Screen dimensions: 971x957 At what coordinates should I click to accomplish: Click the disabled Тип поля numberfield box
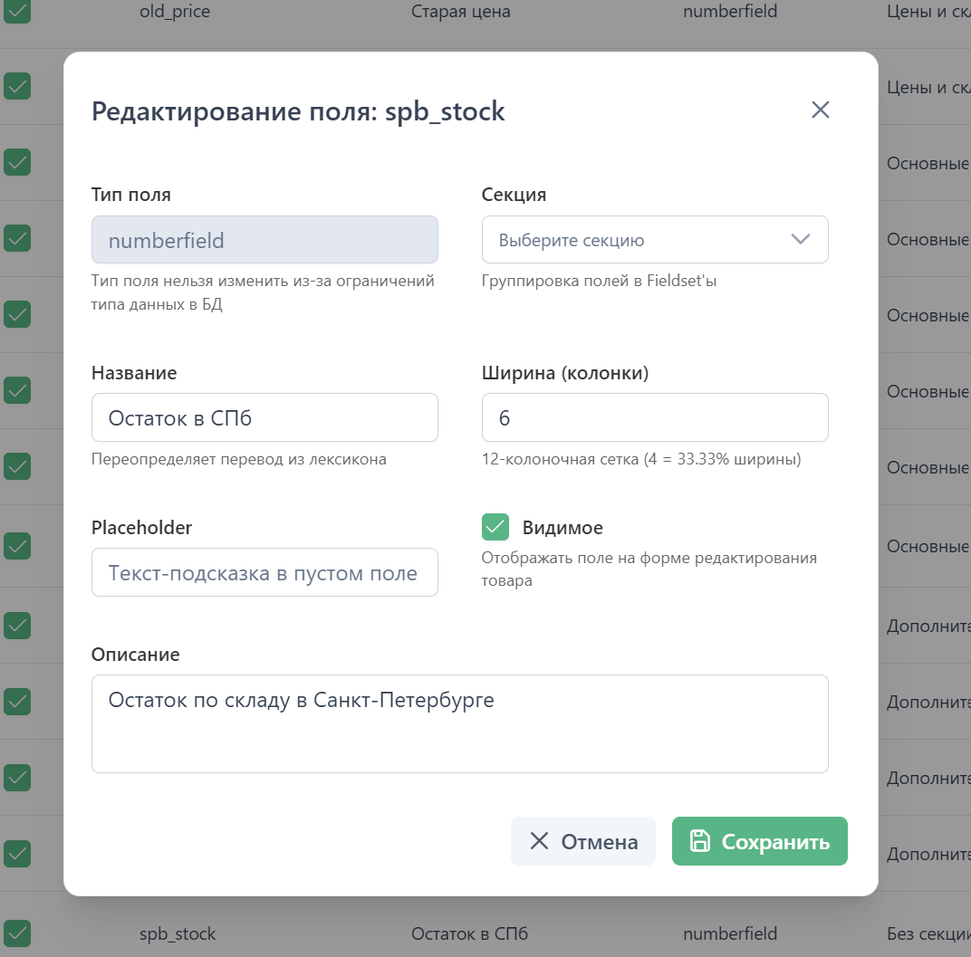264,240
